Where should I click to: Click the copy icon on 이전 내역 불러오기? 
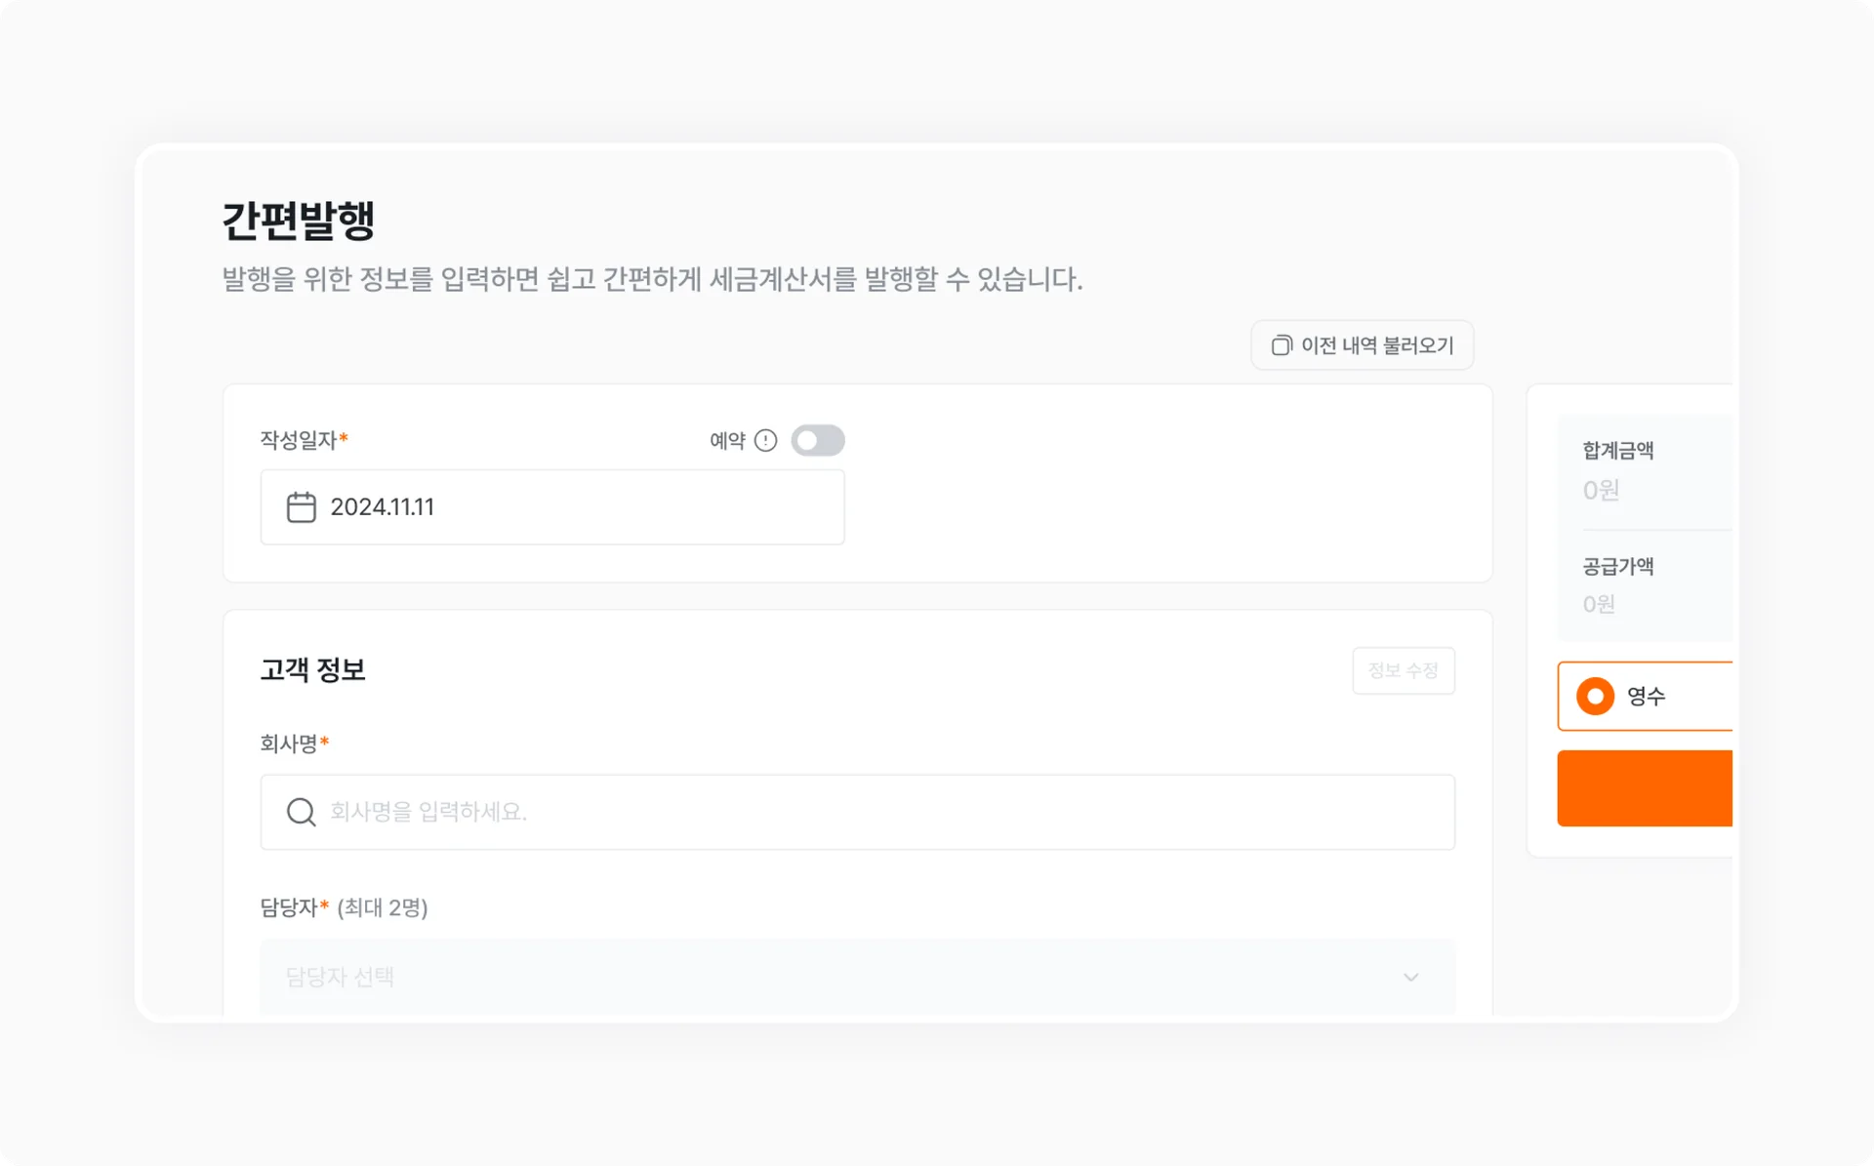[x=1280, y=344]
